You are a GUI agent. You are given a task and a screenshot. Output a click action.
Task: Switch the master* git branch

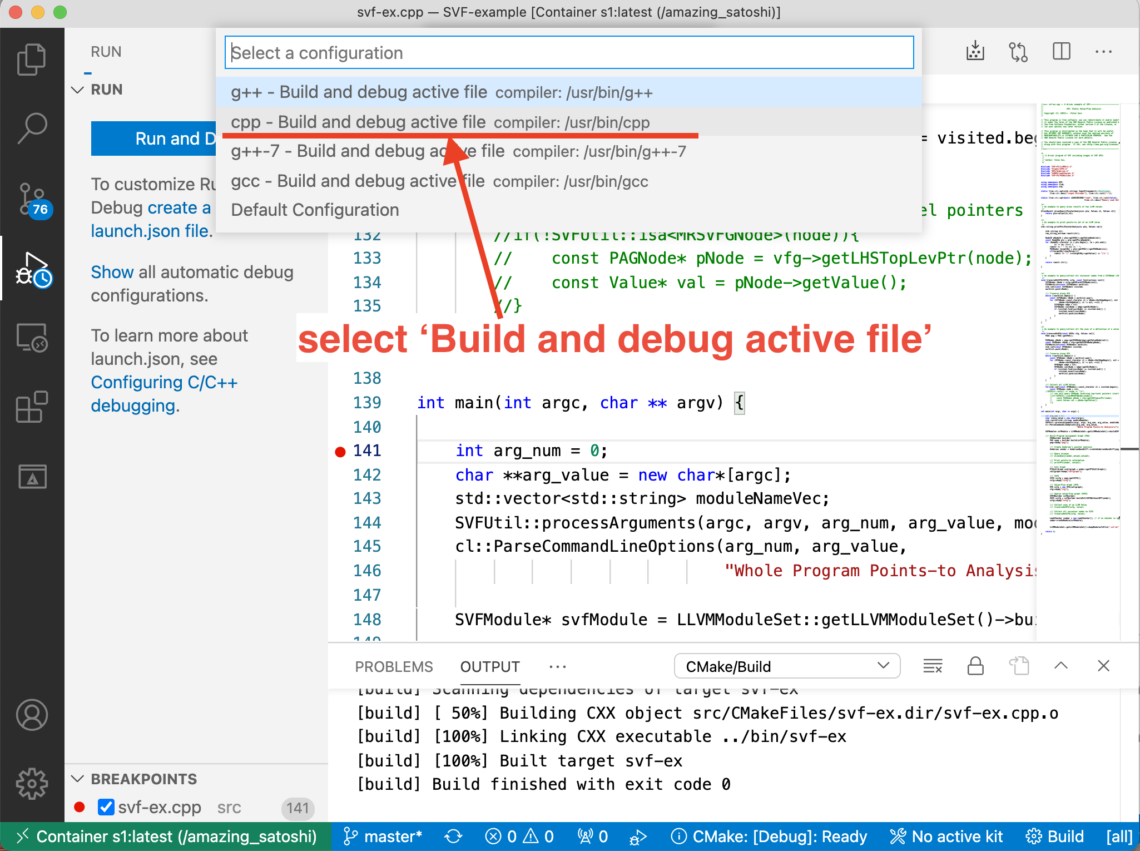pyautogui.click(x=383, y=837)
